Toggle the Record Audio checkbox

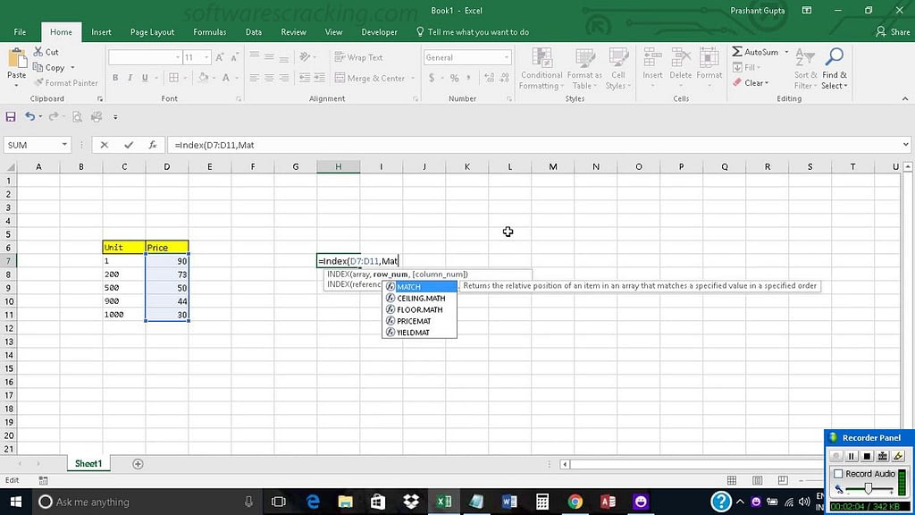tap(838, 474)
